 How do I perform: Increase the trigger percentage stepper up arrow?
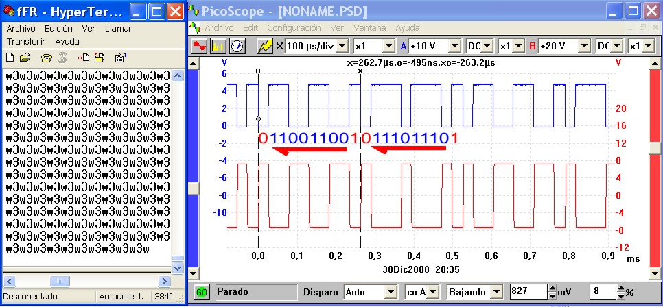click(620, 288)
